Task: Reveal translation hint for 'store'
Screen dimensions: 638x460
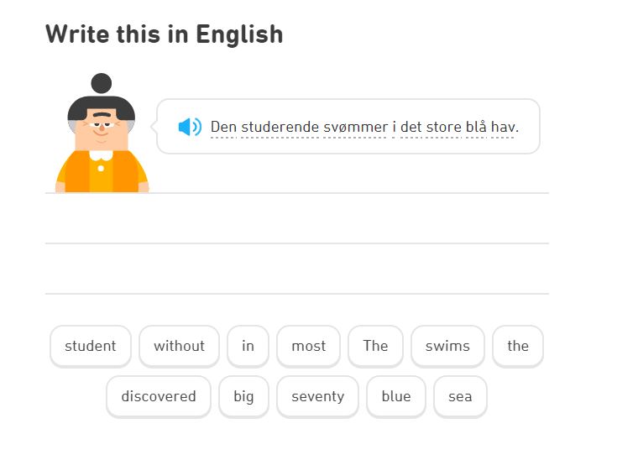Action: (442, 128)
